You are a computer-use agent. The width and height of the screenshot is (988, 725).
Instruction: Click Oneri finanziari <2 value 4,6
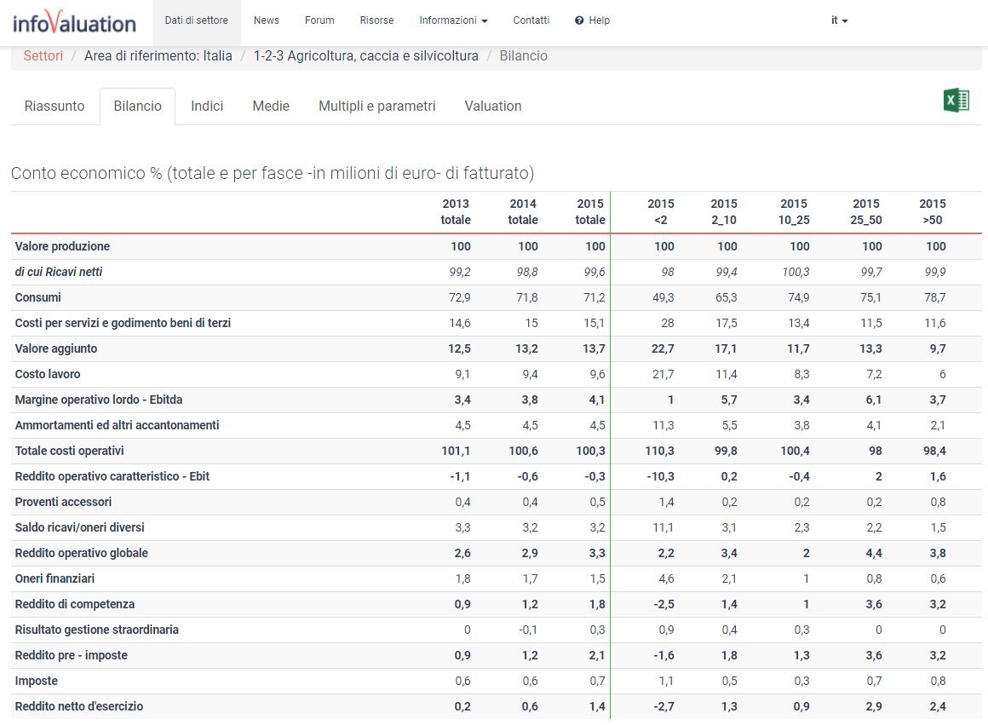(666, 578)
